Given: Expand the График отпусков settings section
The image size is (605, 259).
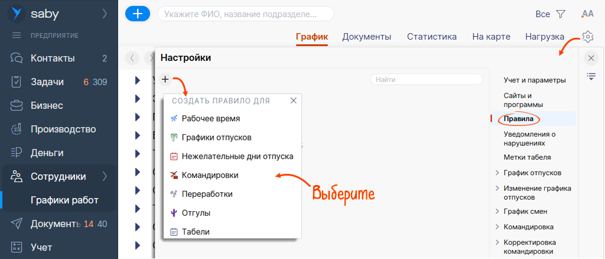Looking at the screenshot, I should (496, 173).
